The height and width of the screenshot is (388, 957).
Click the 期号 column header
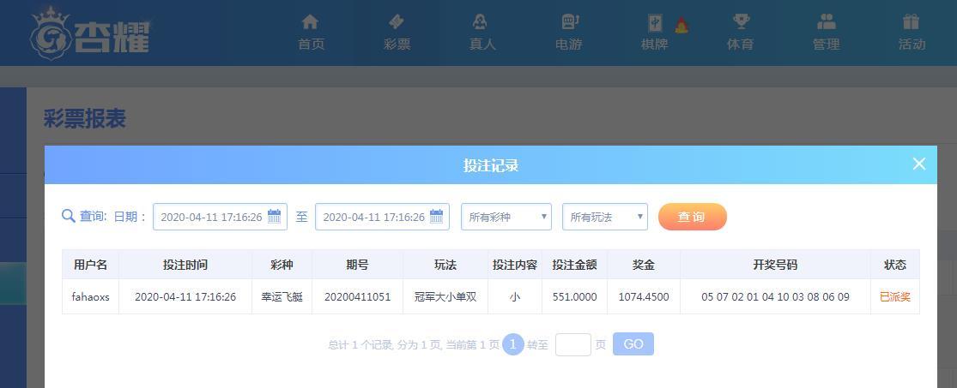coord(357,265)
